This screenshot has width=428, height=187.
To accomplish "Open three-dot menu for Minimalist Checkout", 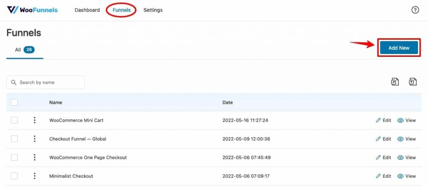I will pyautogui.click(x=34, y=176).
